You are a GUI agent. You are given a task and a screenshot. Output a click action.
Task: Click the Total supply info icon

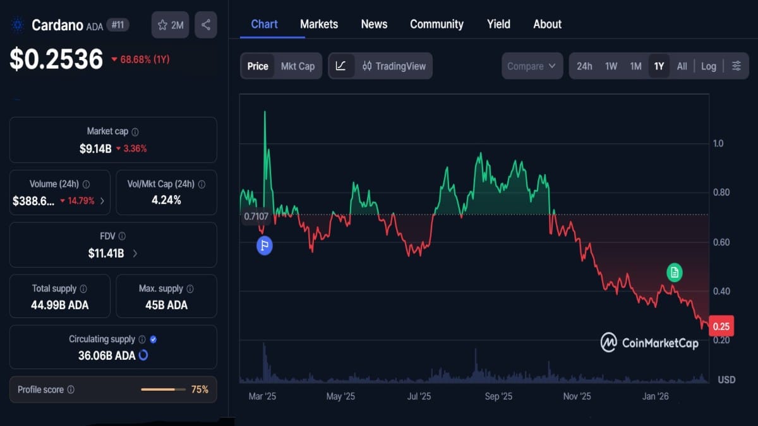click(x=83, y=288)
